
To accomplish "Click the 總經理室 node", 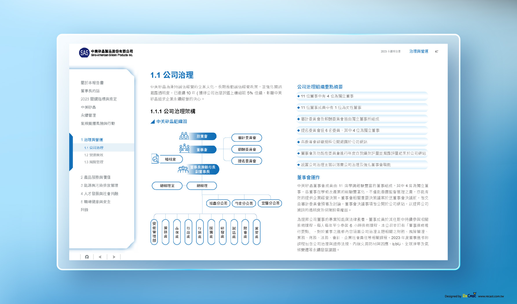I will [167, 186].
